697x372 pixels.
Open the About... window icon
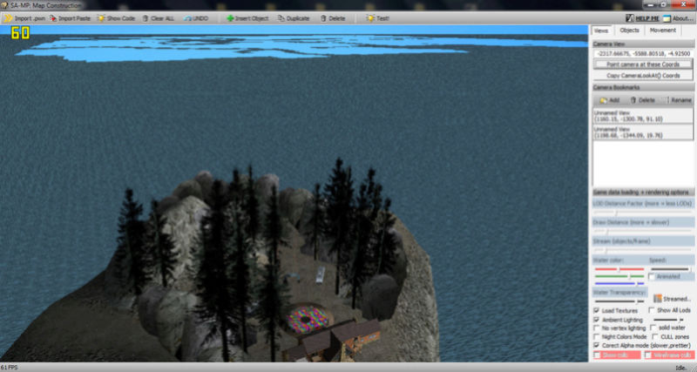tap(667, 18)
